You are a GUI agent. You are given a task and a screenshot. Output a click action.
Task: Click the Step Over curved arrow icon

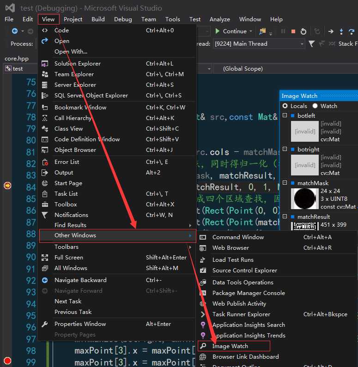pyautogui.click(x=352, y=31)
